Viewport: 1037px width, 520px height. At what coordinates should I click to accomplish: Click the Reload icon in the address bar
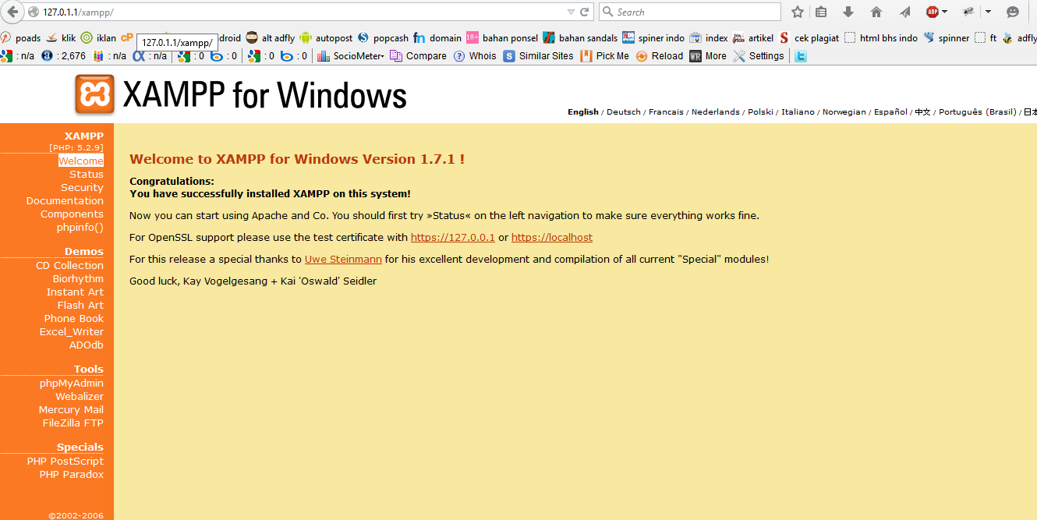point(584,12)
